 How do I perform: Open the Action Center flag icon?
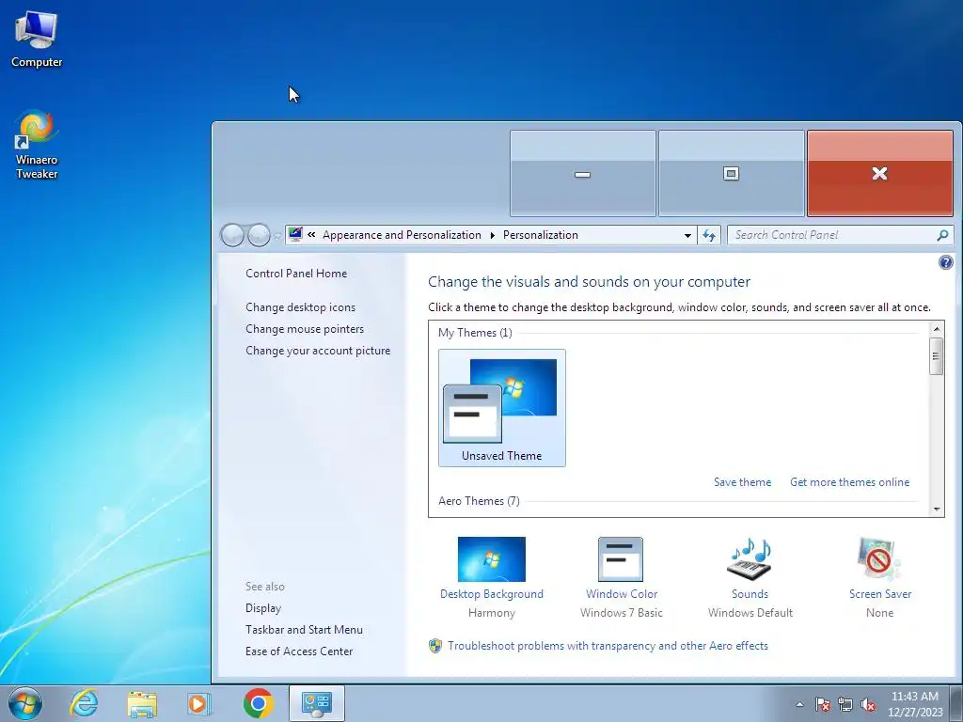823,704
